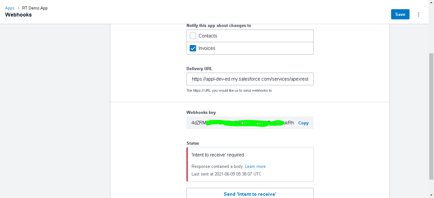
Task: Click the Delivery URL field label
Action: pyautogui.click(x=199, y=69)
